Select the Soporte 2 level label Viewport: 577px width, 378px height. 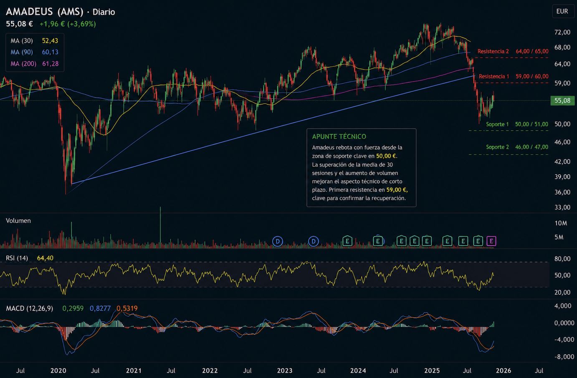click(x=497, y=147)
